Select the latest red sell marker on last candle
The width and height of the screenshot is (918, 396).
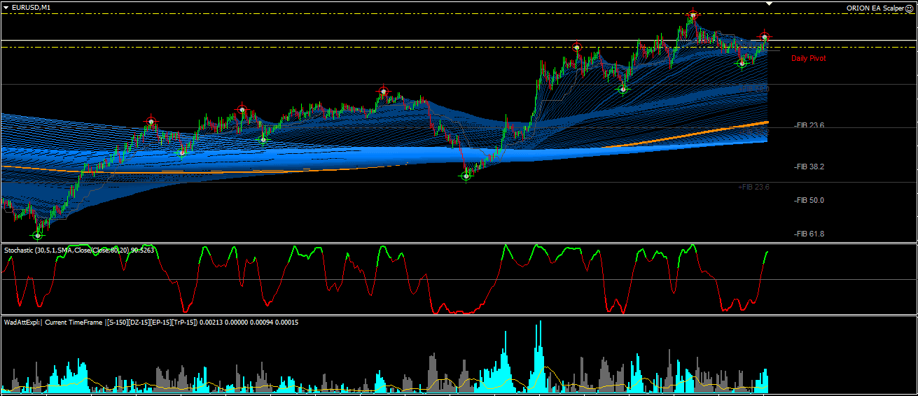[765, 36]
